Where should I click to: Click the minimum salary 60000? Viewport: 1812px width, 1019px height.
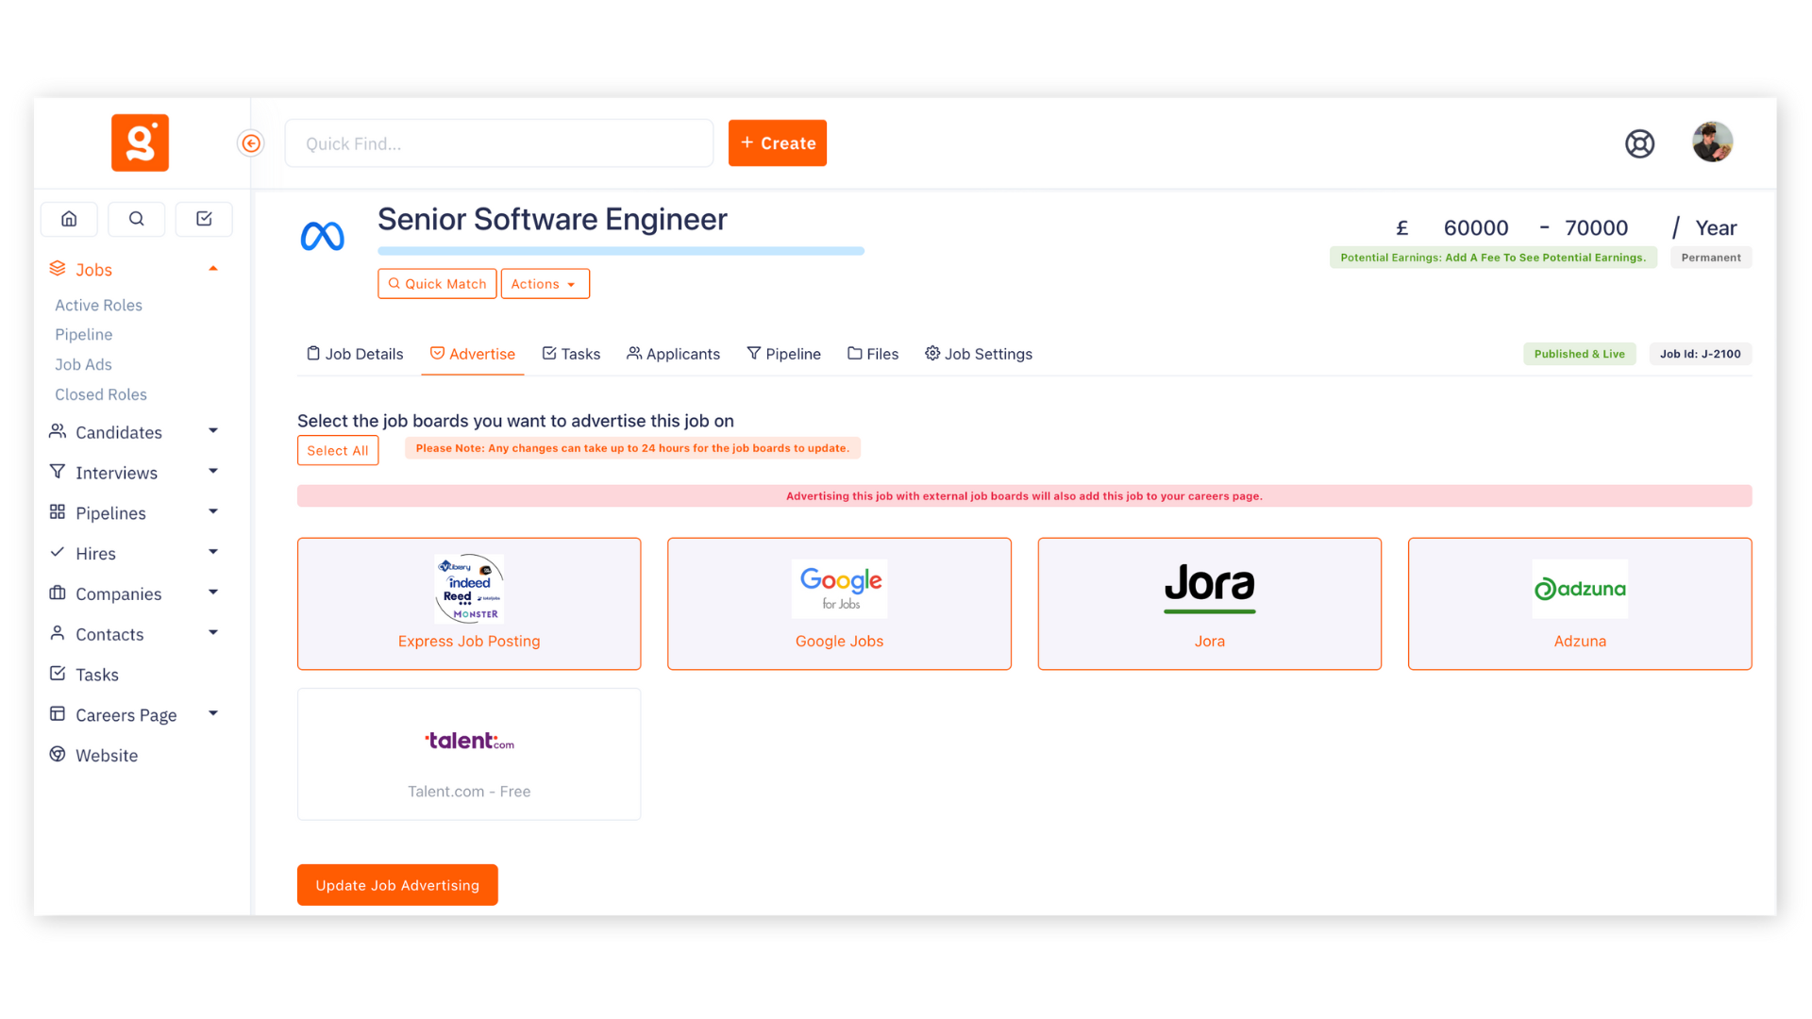[1476, 227]
